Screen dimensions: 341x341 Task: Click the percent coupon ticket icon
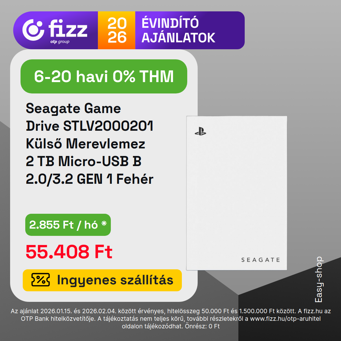[40, 280]
